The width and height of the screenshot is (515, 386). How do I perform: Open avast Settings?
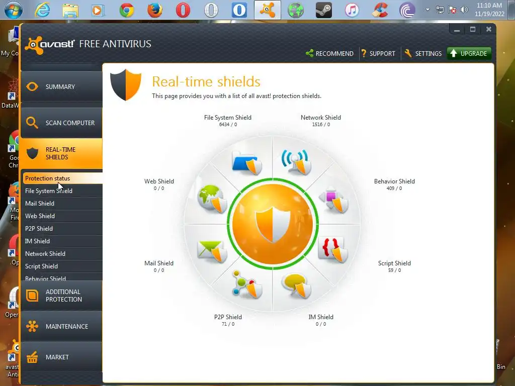coord(423,53)
